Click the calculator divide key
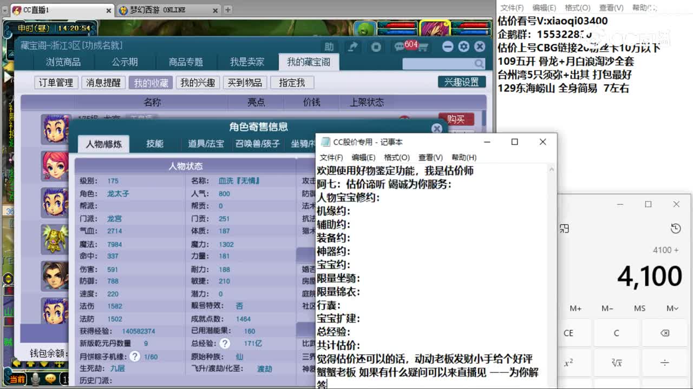The height and width of the screenshot is (389, 693). point(665,363)
